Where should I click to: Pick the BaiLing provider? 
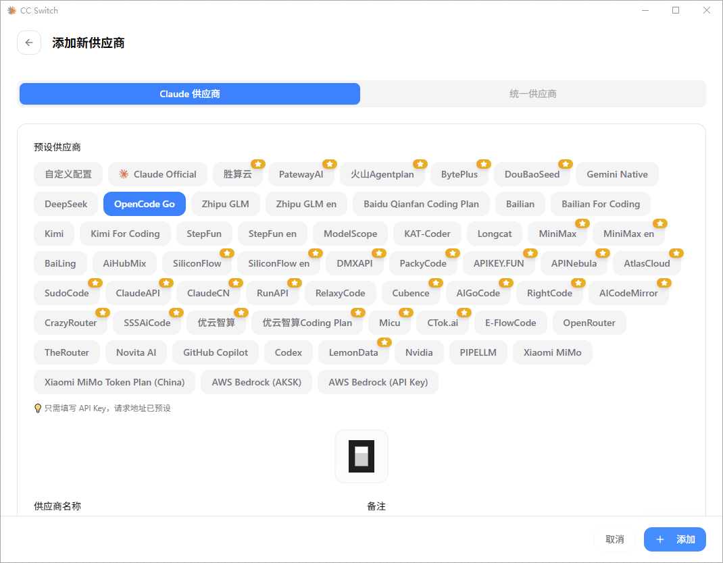tap(60, 263)
